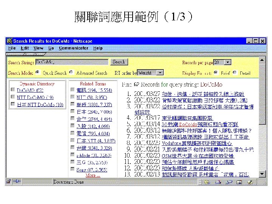The image size is (272, 204).
Task: Click the component bar grip handle
Action: click(200, 182)
